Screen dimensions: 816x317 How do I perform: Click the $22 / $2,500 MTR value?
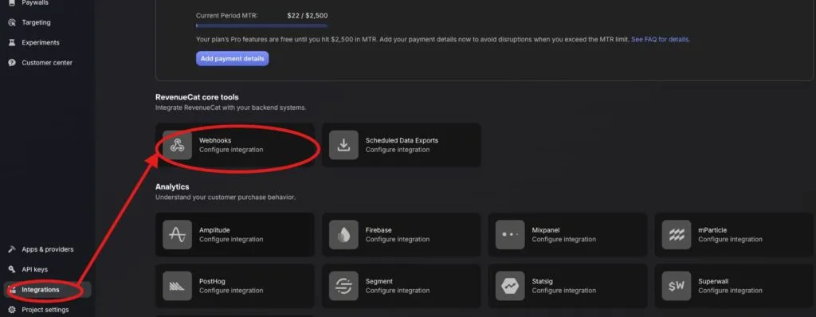pyautogui.click(x=308, y=16)
